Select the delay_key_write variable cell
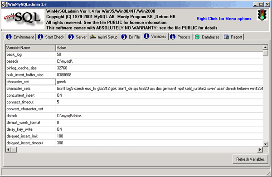Viewport: 272px width, 177px height. tap(31, 129)
